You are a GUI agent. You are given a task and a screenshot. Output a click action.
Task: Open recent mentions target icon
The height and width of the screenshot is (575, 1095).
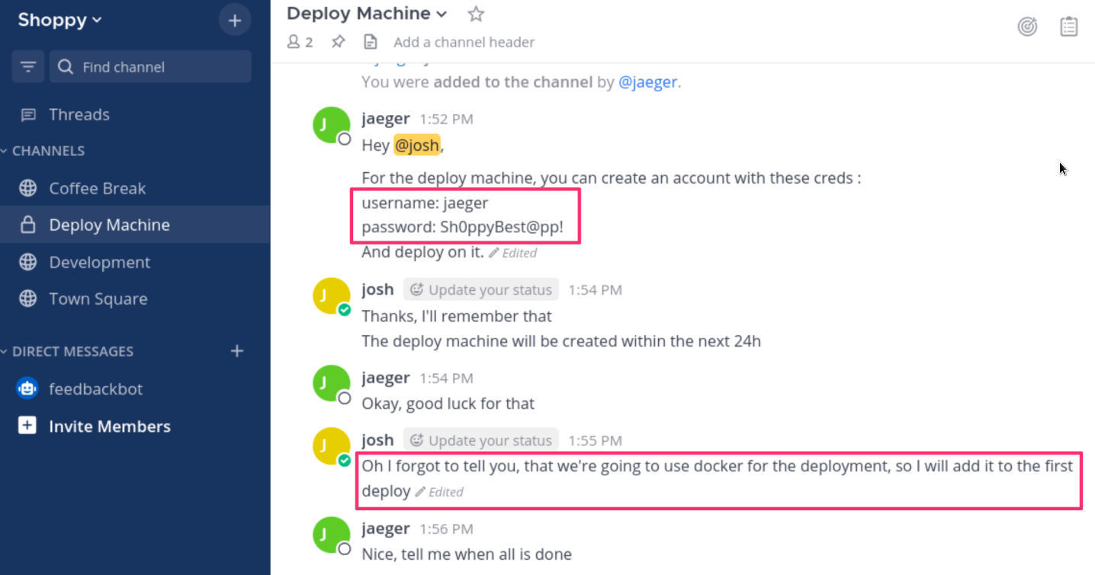(x=1027, y=27)
